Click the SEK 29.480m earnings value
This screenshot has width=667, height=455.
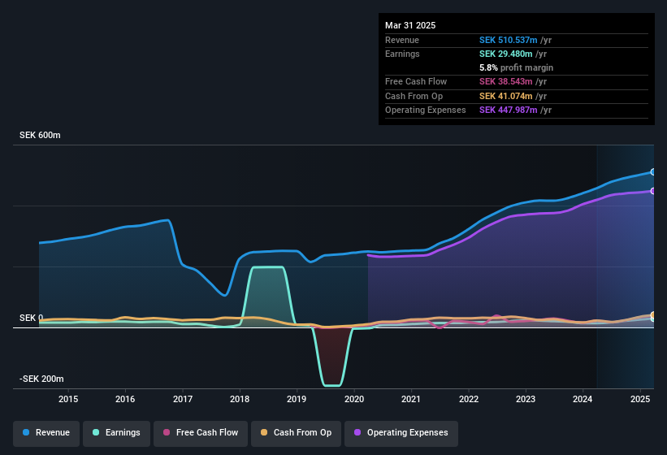pyautogui.click(x=506, y=54)
